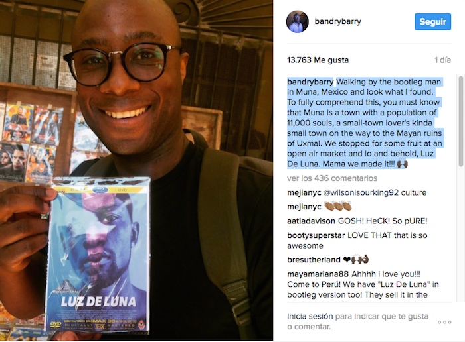Open bootysuperstar commenter profile

[x=316, y=235]
